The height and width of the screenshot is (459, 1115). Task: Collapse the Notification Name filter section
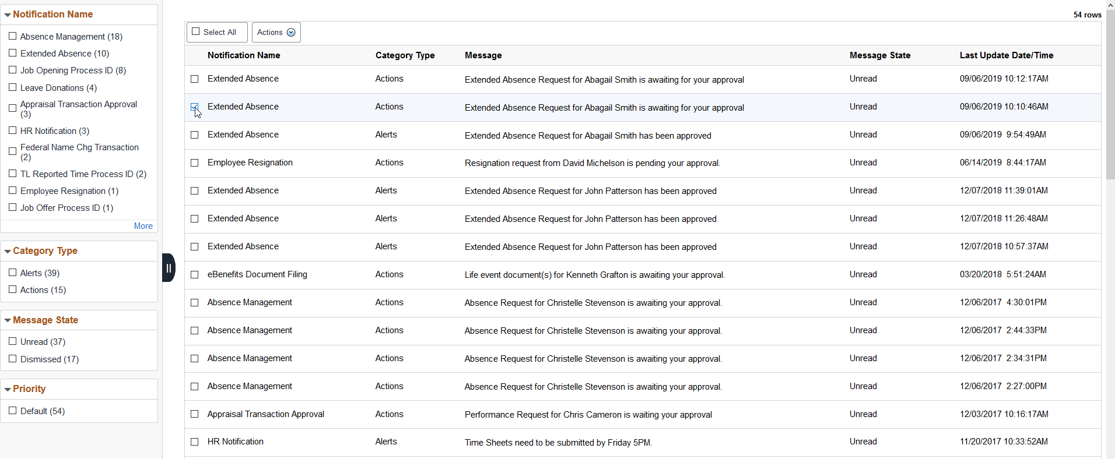point(8,15)
